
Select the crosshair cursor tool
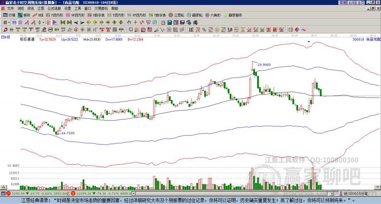(135, 22)
